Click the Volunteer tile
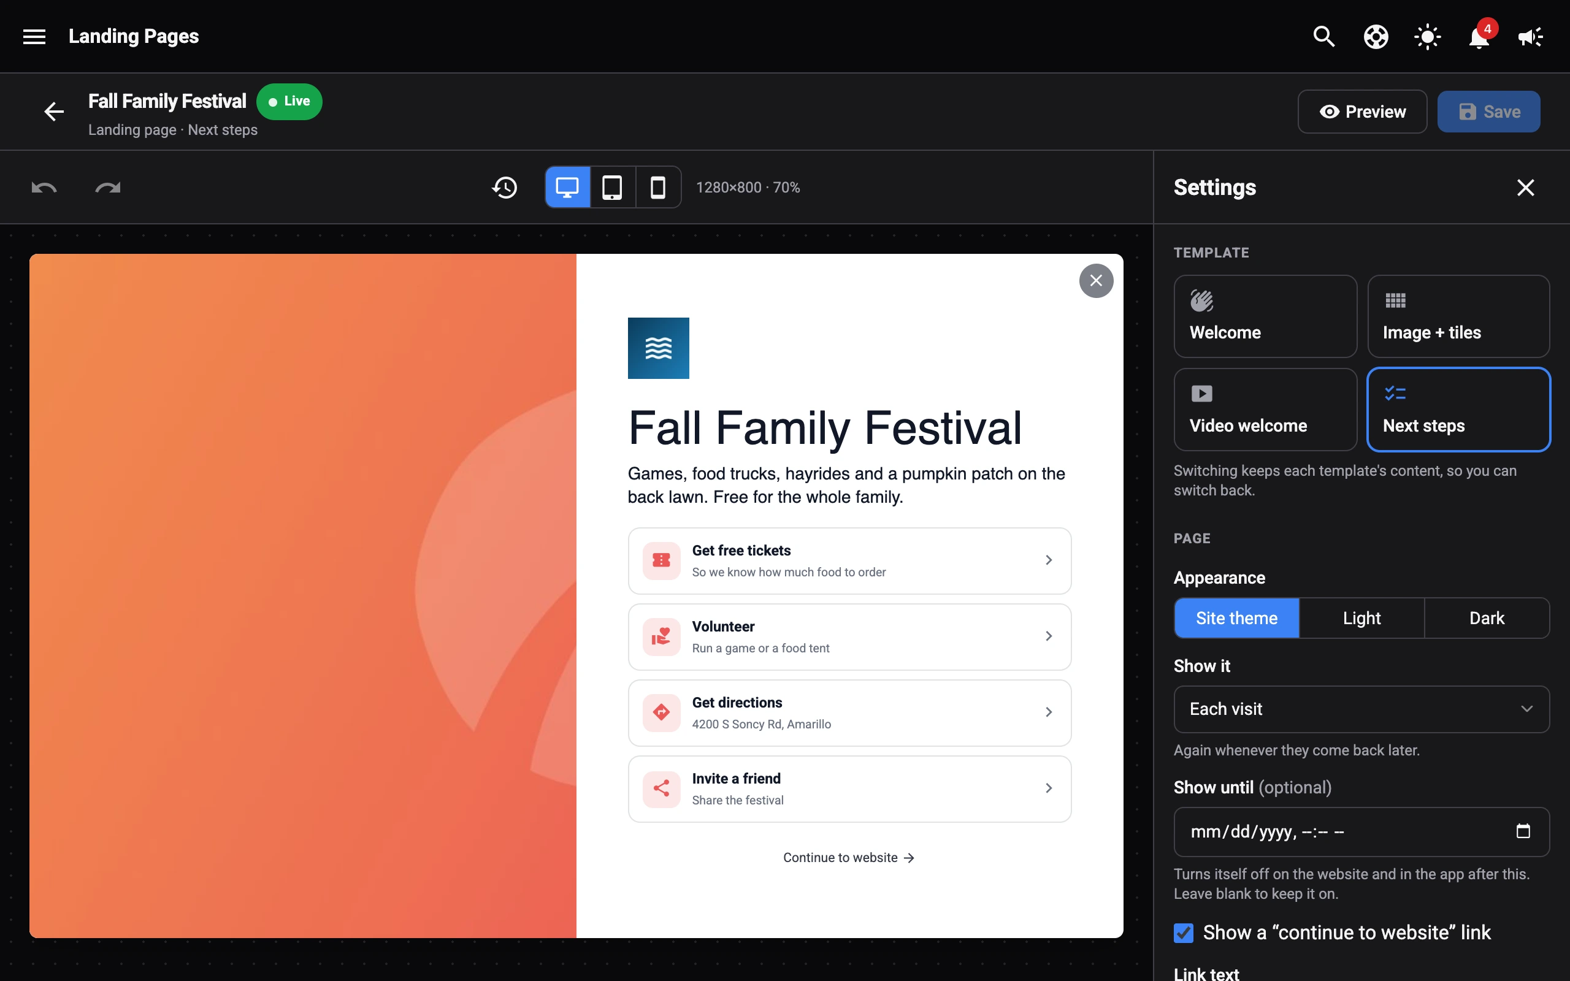Screen dimensions: 1570x981 pos(849,636)
